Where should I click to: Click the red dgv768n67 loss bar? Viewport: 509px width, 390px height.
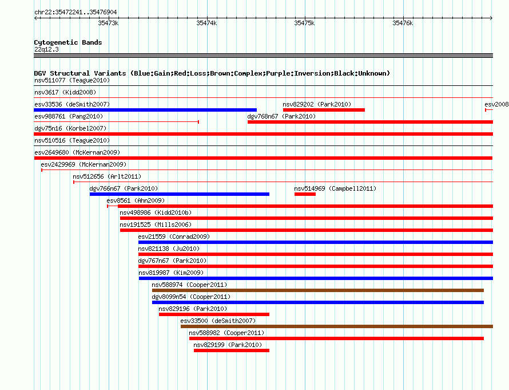coord(370,122)
